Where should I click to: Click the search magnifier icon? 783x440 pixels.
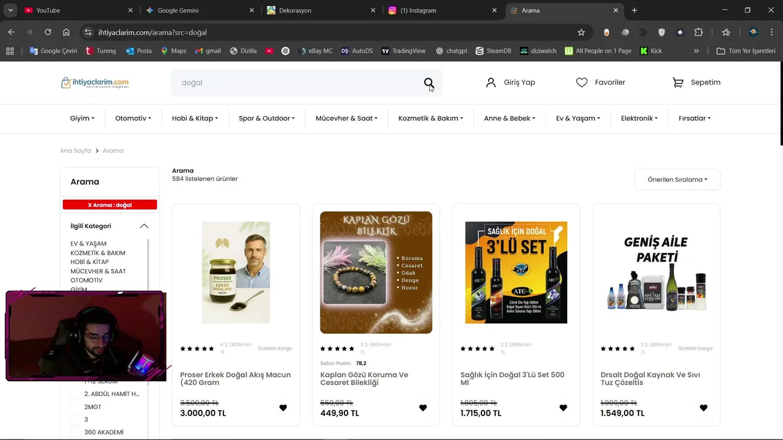[429, 82]
